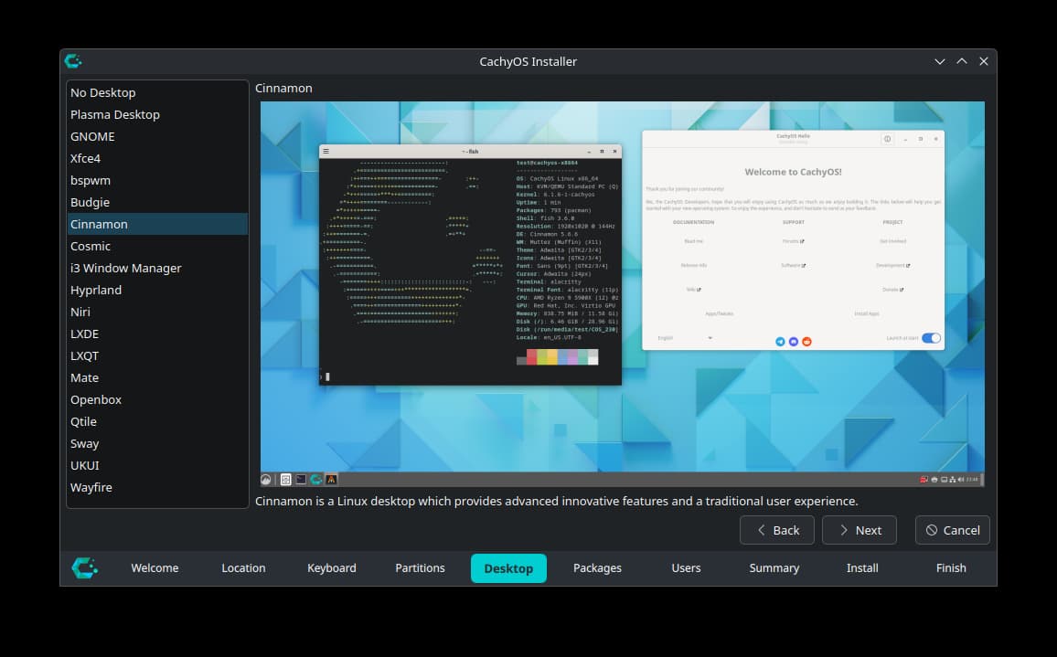Select the Sway option

[158, 443]
